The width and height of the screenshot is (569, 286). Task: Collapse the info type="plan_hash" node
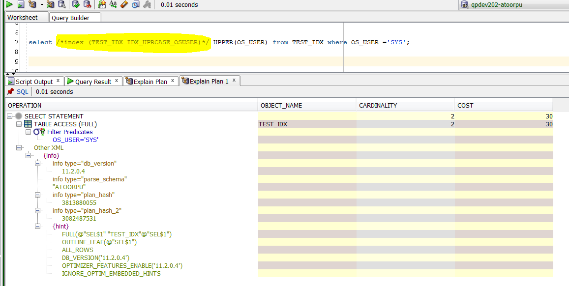click(x=37, y=195)
